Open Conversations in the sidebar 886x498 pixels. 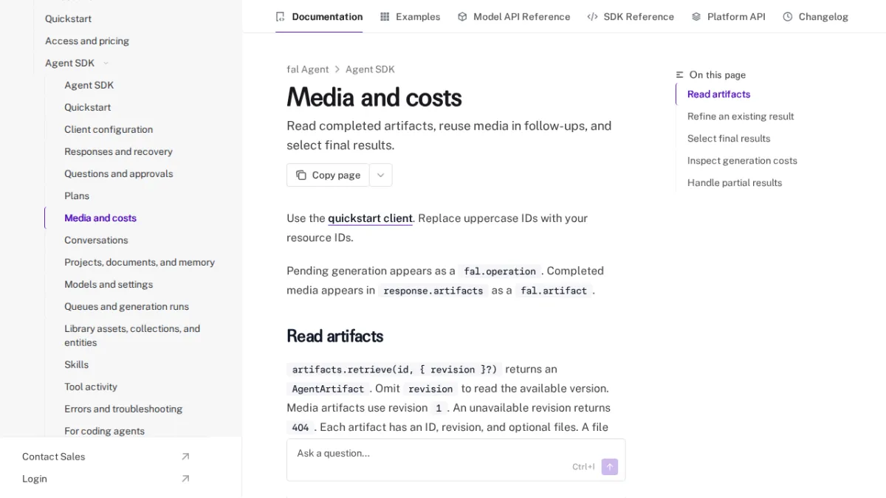(96, 241)
